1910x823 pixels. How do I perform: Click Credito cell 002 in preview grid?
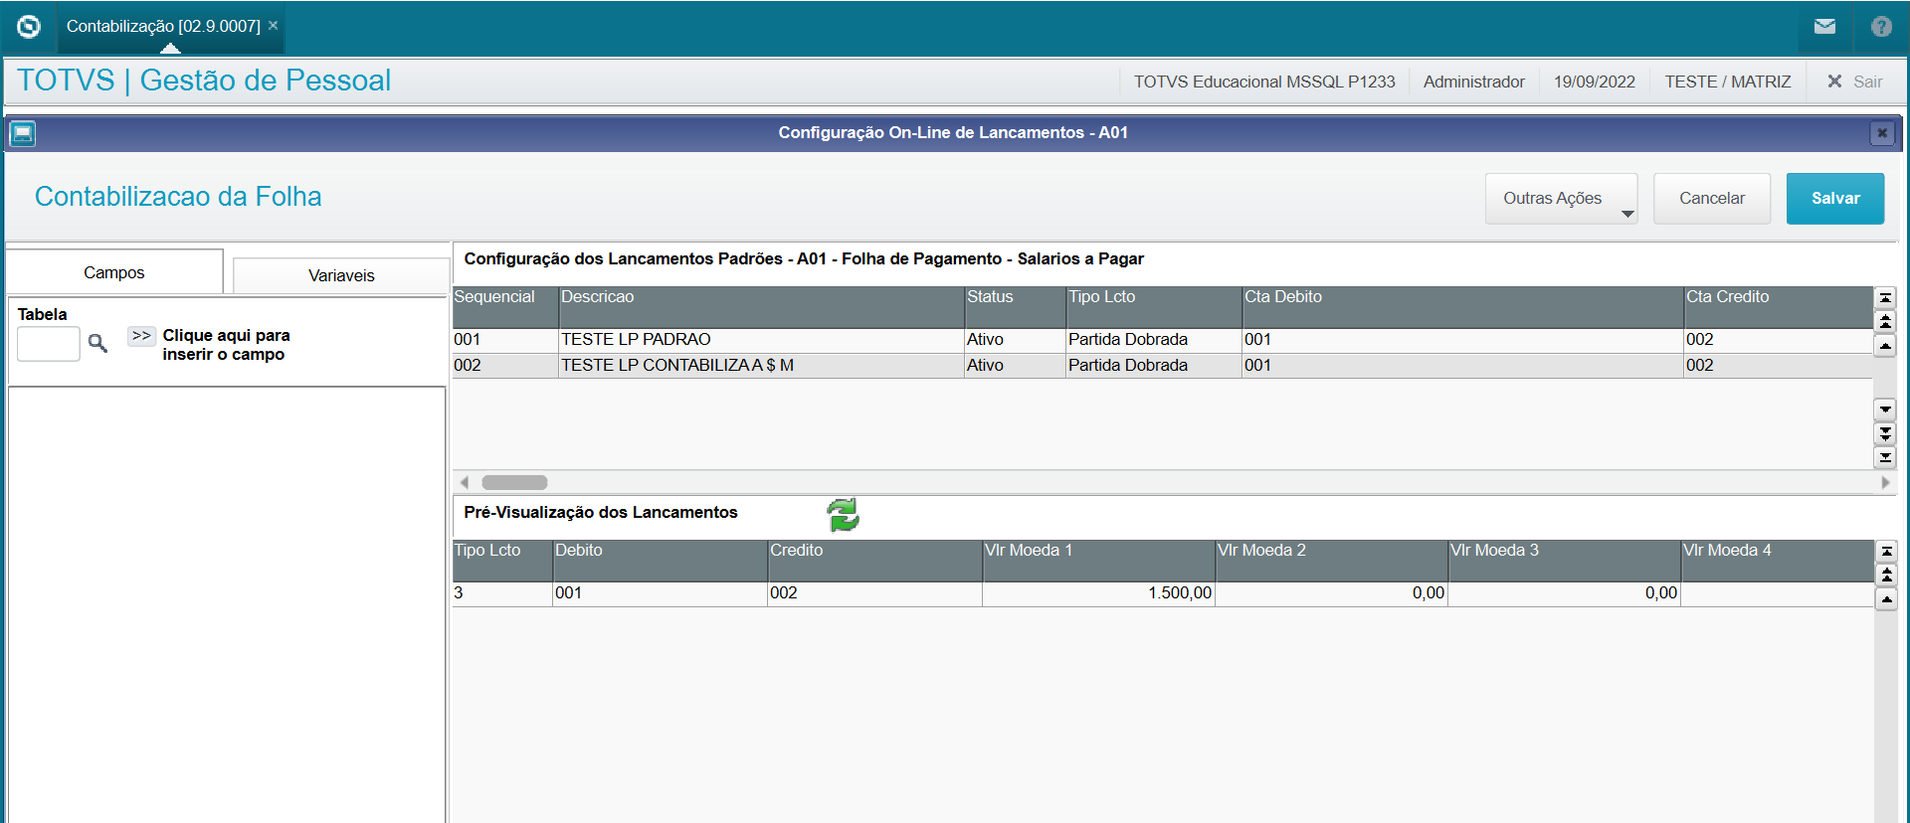click(874, 593)
